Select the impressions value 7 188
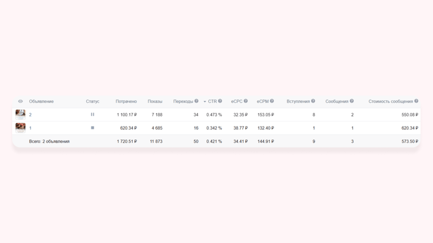433x243 pixels. 157,115
